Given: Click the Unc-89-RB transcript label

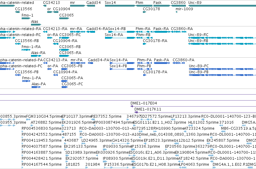Looking at the screenshot, I should (198, 41).
